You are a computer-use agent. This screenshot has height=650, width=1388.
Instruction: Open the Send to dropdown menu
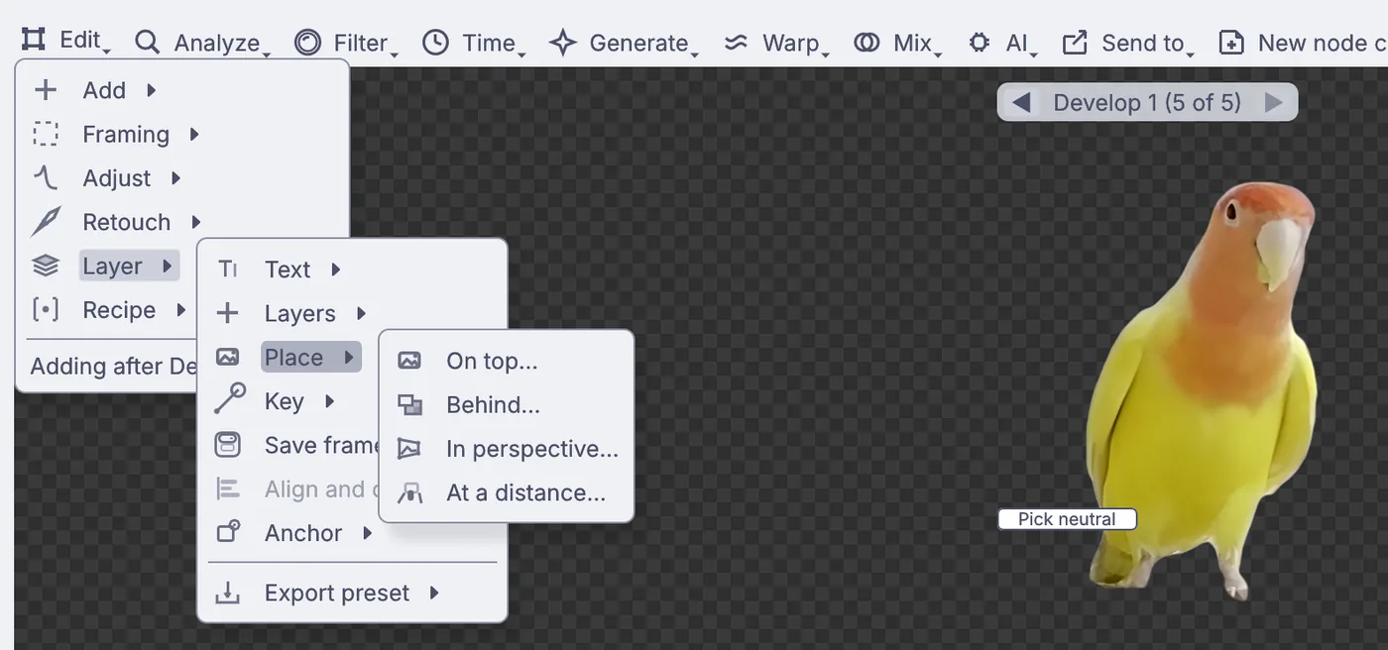1128,43
